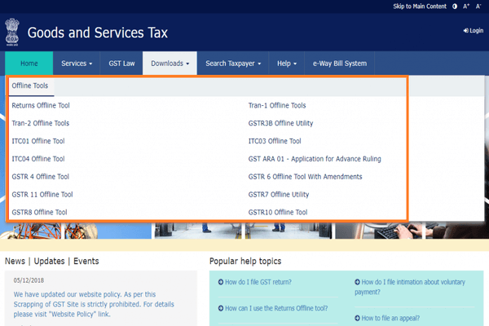Click Goods and Services Tax title
Image resolution: width=489 pixels, height=326 pixels.
(x=98, y=33)
